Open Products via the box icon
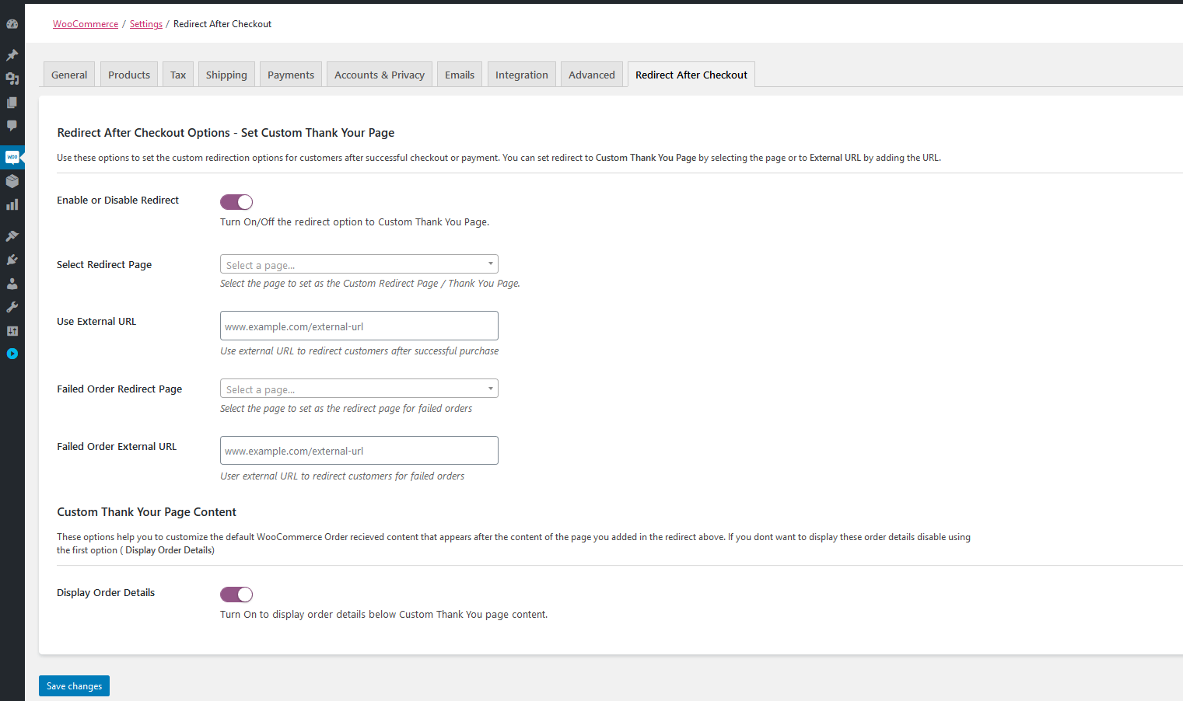The height and width of the screenshot is (701, 1183). pyautogui.click(x=12, y=181)
